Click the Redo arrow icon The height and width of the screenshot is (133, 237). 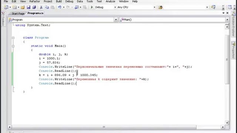coord(68,7)
